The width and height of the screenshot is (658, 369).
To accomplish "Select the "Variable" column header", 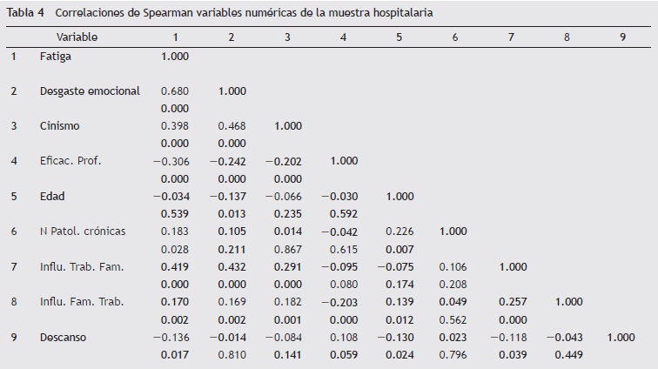I will click(77, 37).
